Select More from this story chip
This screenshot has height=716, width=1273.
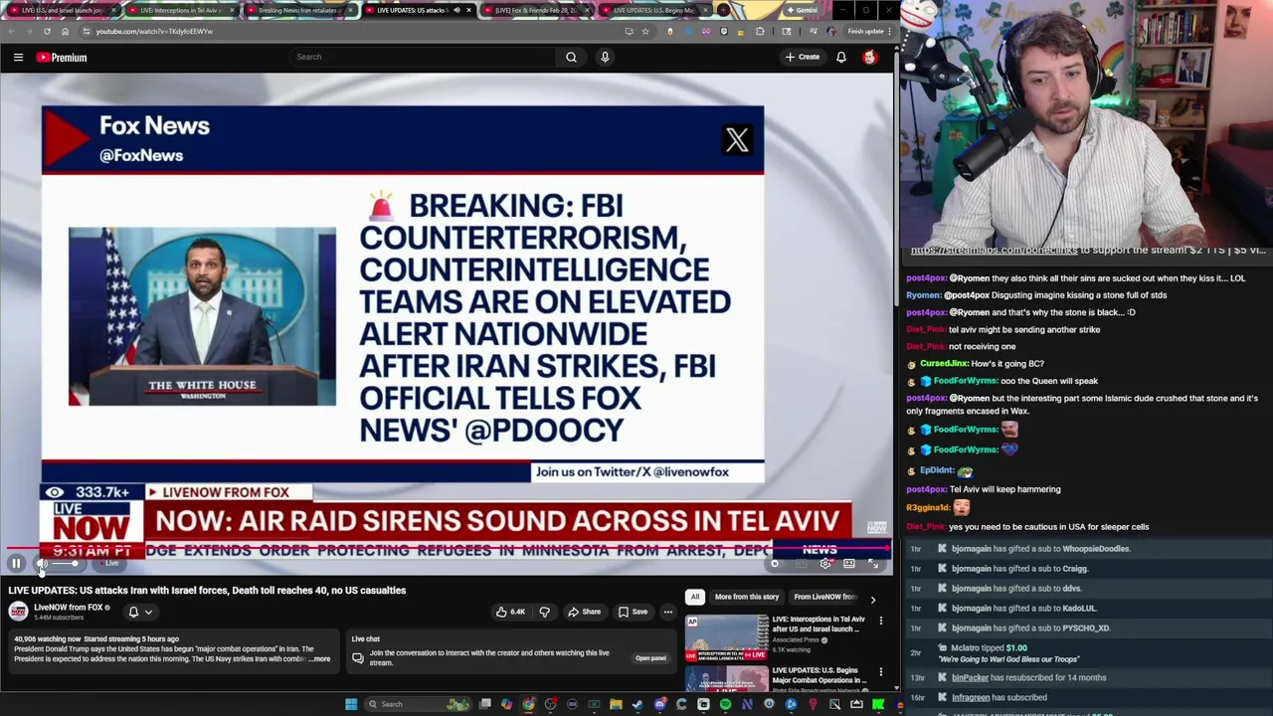tap(747, 597)
